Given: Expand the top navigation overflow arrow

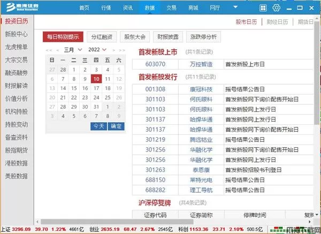Looking at the screenshot, I should point(235,7).
